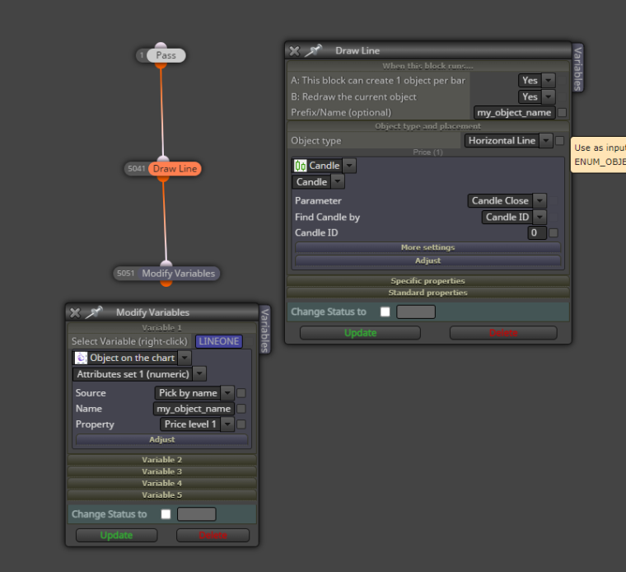Collapse the Variable 1 section header
The height and width of the screenshot is (572, 626).
click(x=161, y=328)
